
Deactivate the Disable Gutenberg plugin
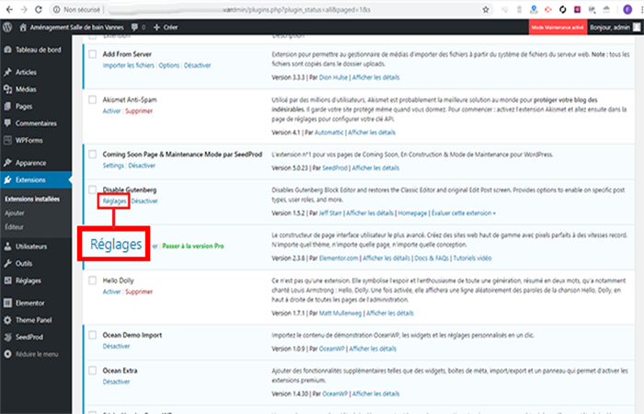click(144, 201)
